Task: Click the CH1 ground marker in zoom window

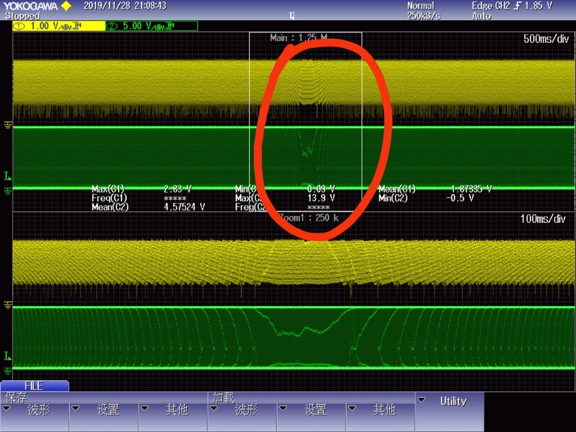Action: point(8,305)
